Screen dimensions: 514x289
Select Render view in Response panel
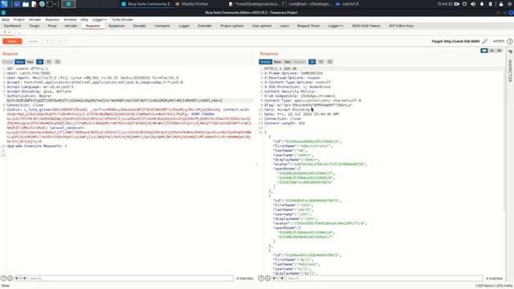[300, 62]
